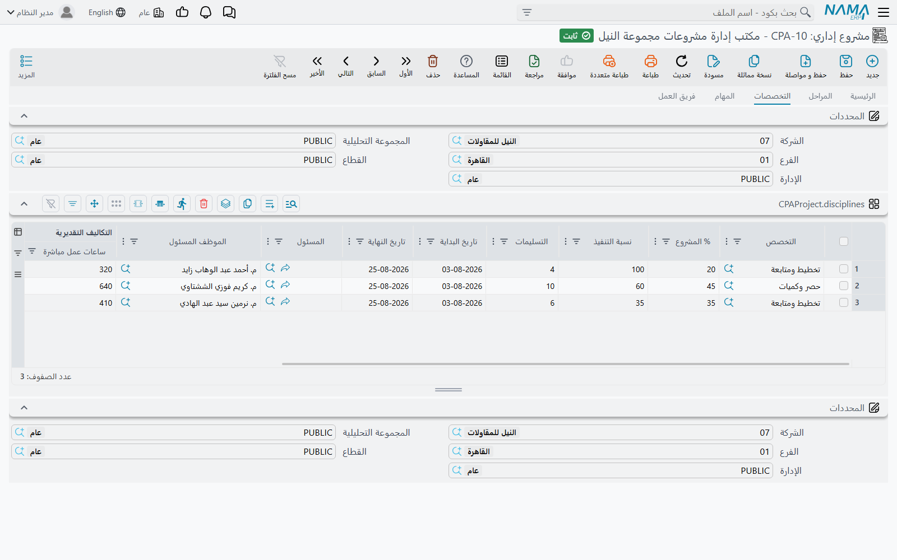Click the grid copy rows icon

[x=248, y=204]
